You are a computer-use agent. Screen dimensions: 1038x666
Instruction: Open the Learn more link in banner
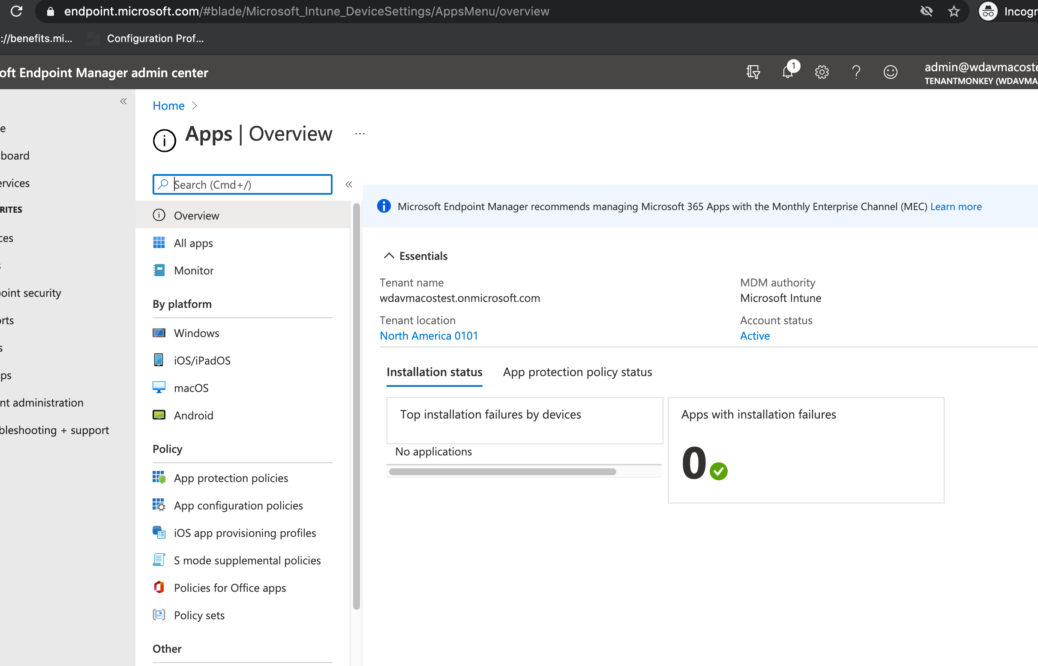click(x=956, y=206)
